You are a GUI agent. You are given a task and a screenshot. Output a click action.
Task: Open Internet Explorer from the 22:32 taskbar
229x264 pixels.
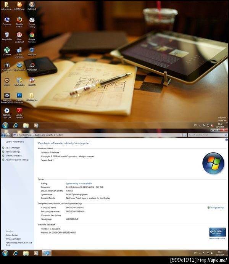[x=16, y=126]
